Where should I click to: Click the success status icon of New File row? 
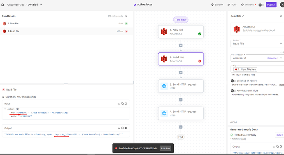point(126,23)
